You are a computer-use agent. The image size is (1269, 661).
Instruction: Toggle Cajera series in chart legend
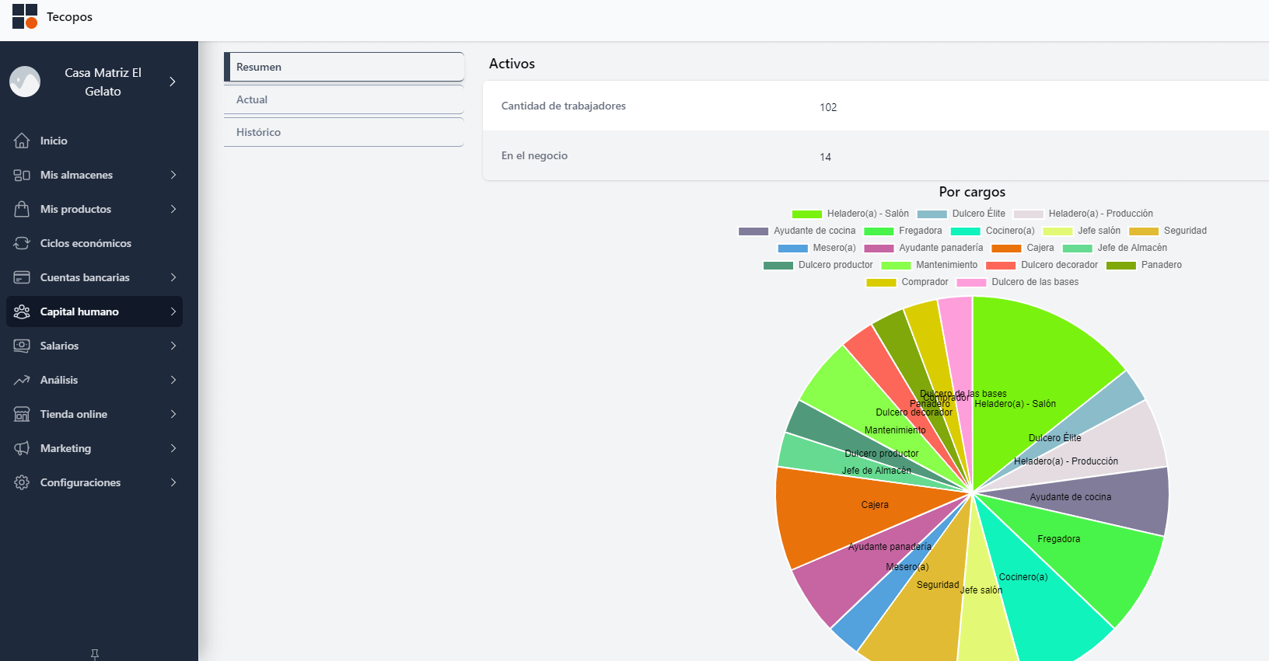pyautogui.click(x=1023, y=248)
